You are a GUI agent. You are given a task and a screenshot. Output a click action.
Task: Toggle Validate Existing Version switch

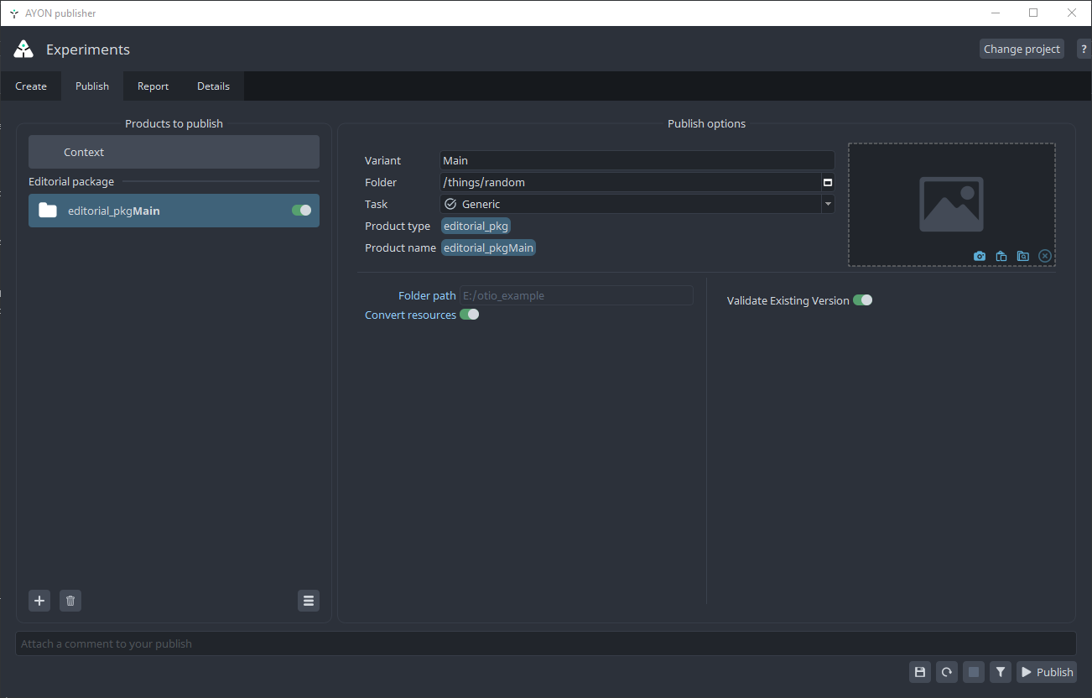(862, 300)
